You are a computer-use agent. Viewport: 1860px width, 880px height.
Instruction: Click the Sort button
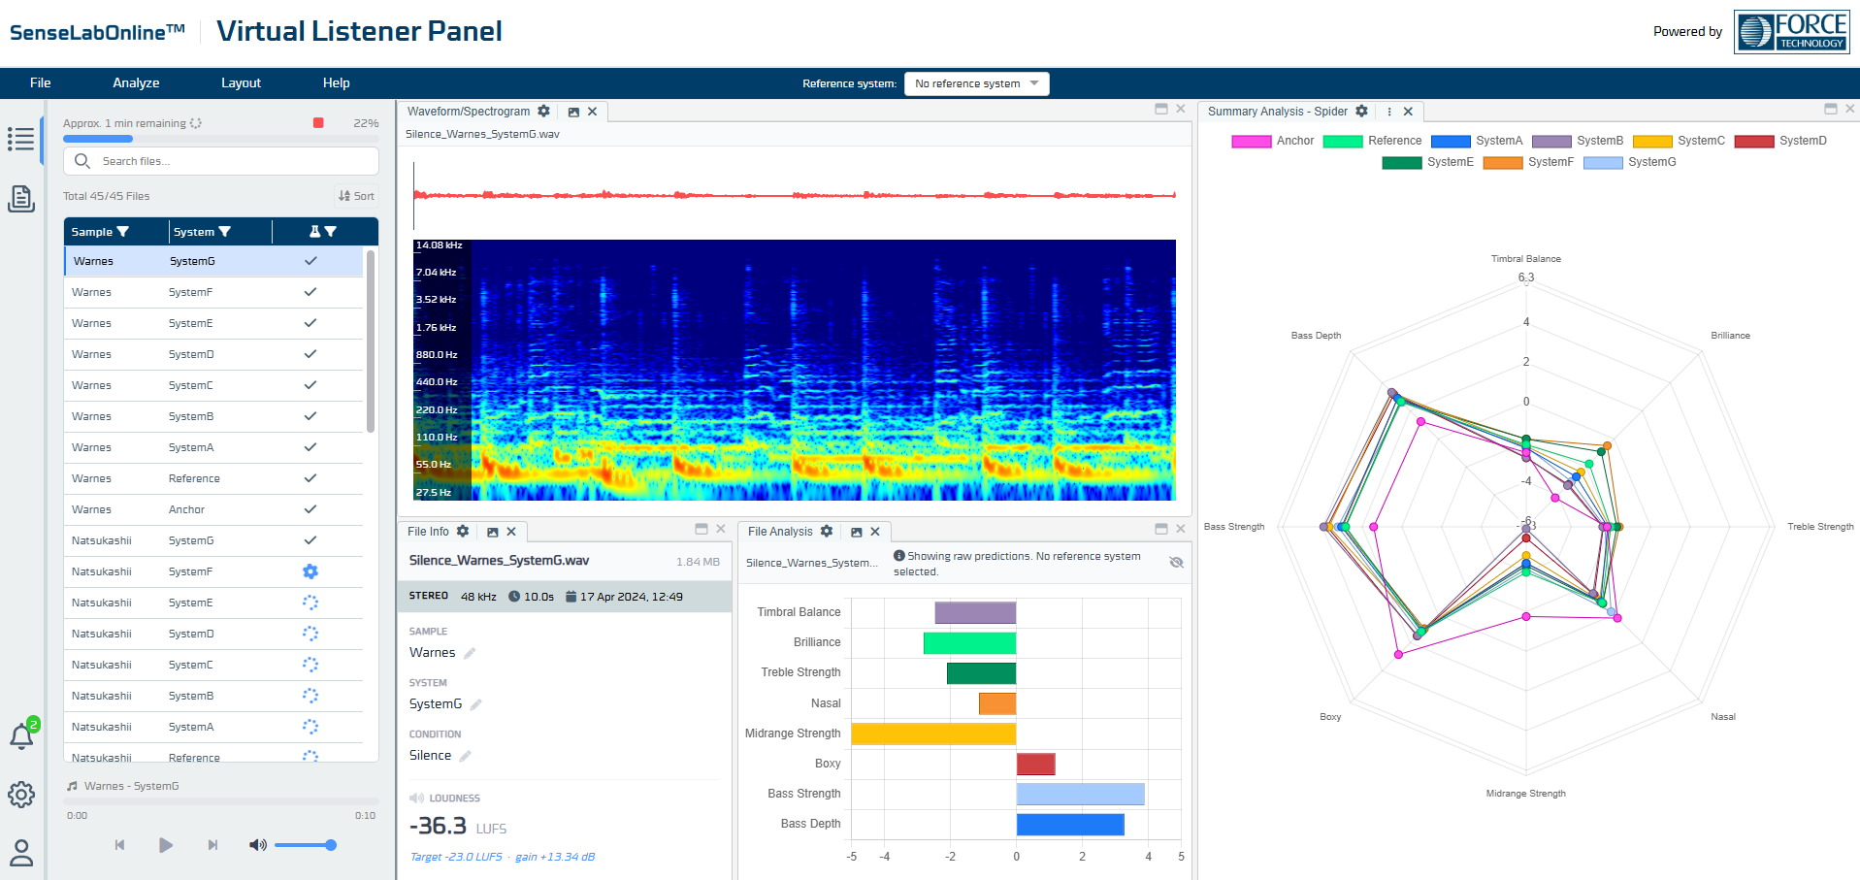[356, 196]
